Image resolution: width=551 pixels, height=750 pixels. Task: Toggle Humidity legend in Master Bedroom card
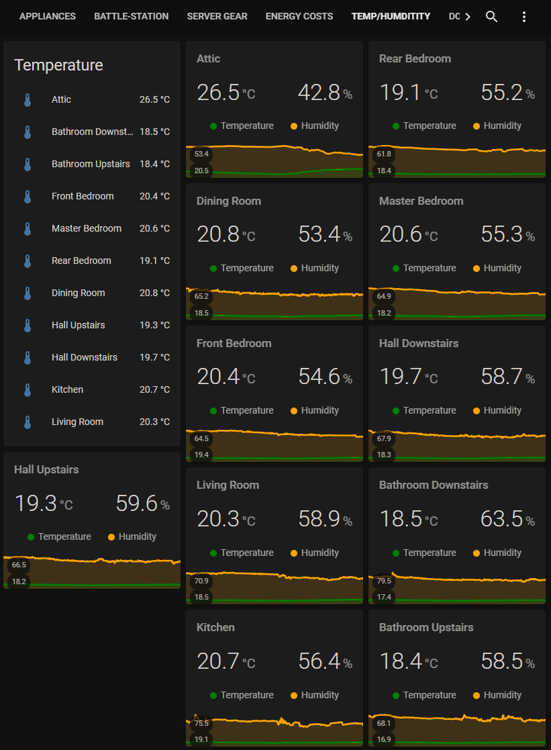(497, 269)
